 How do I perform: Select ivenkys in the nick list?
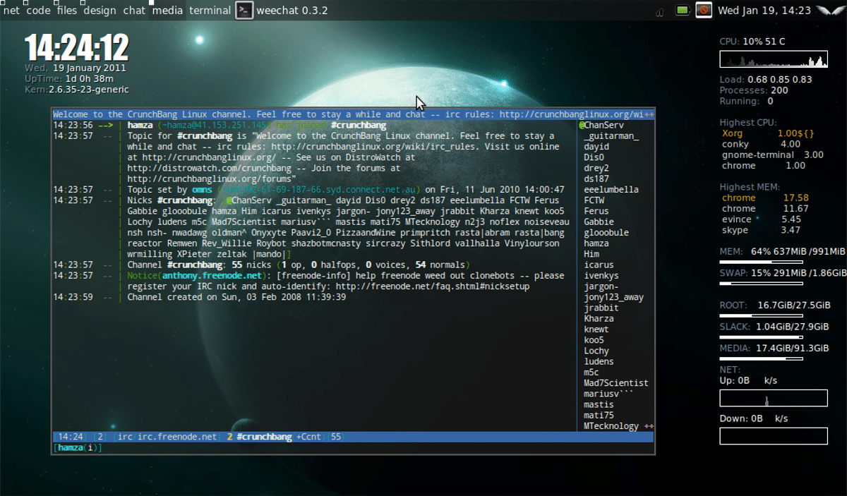tap(601, 276)
